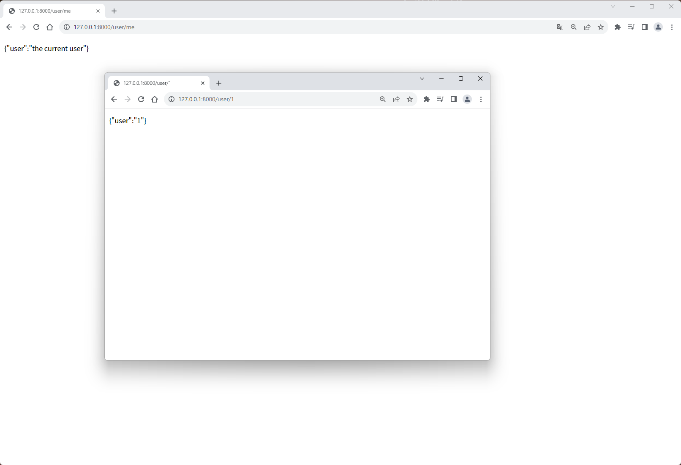
Task: View site information in /user/me window
Action: (x=66, y=27)
